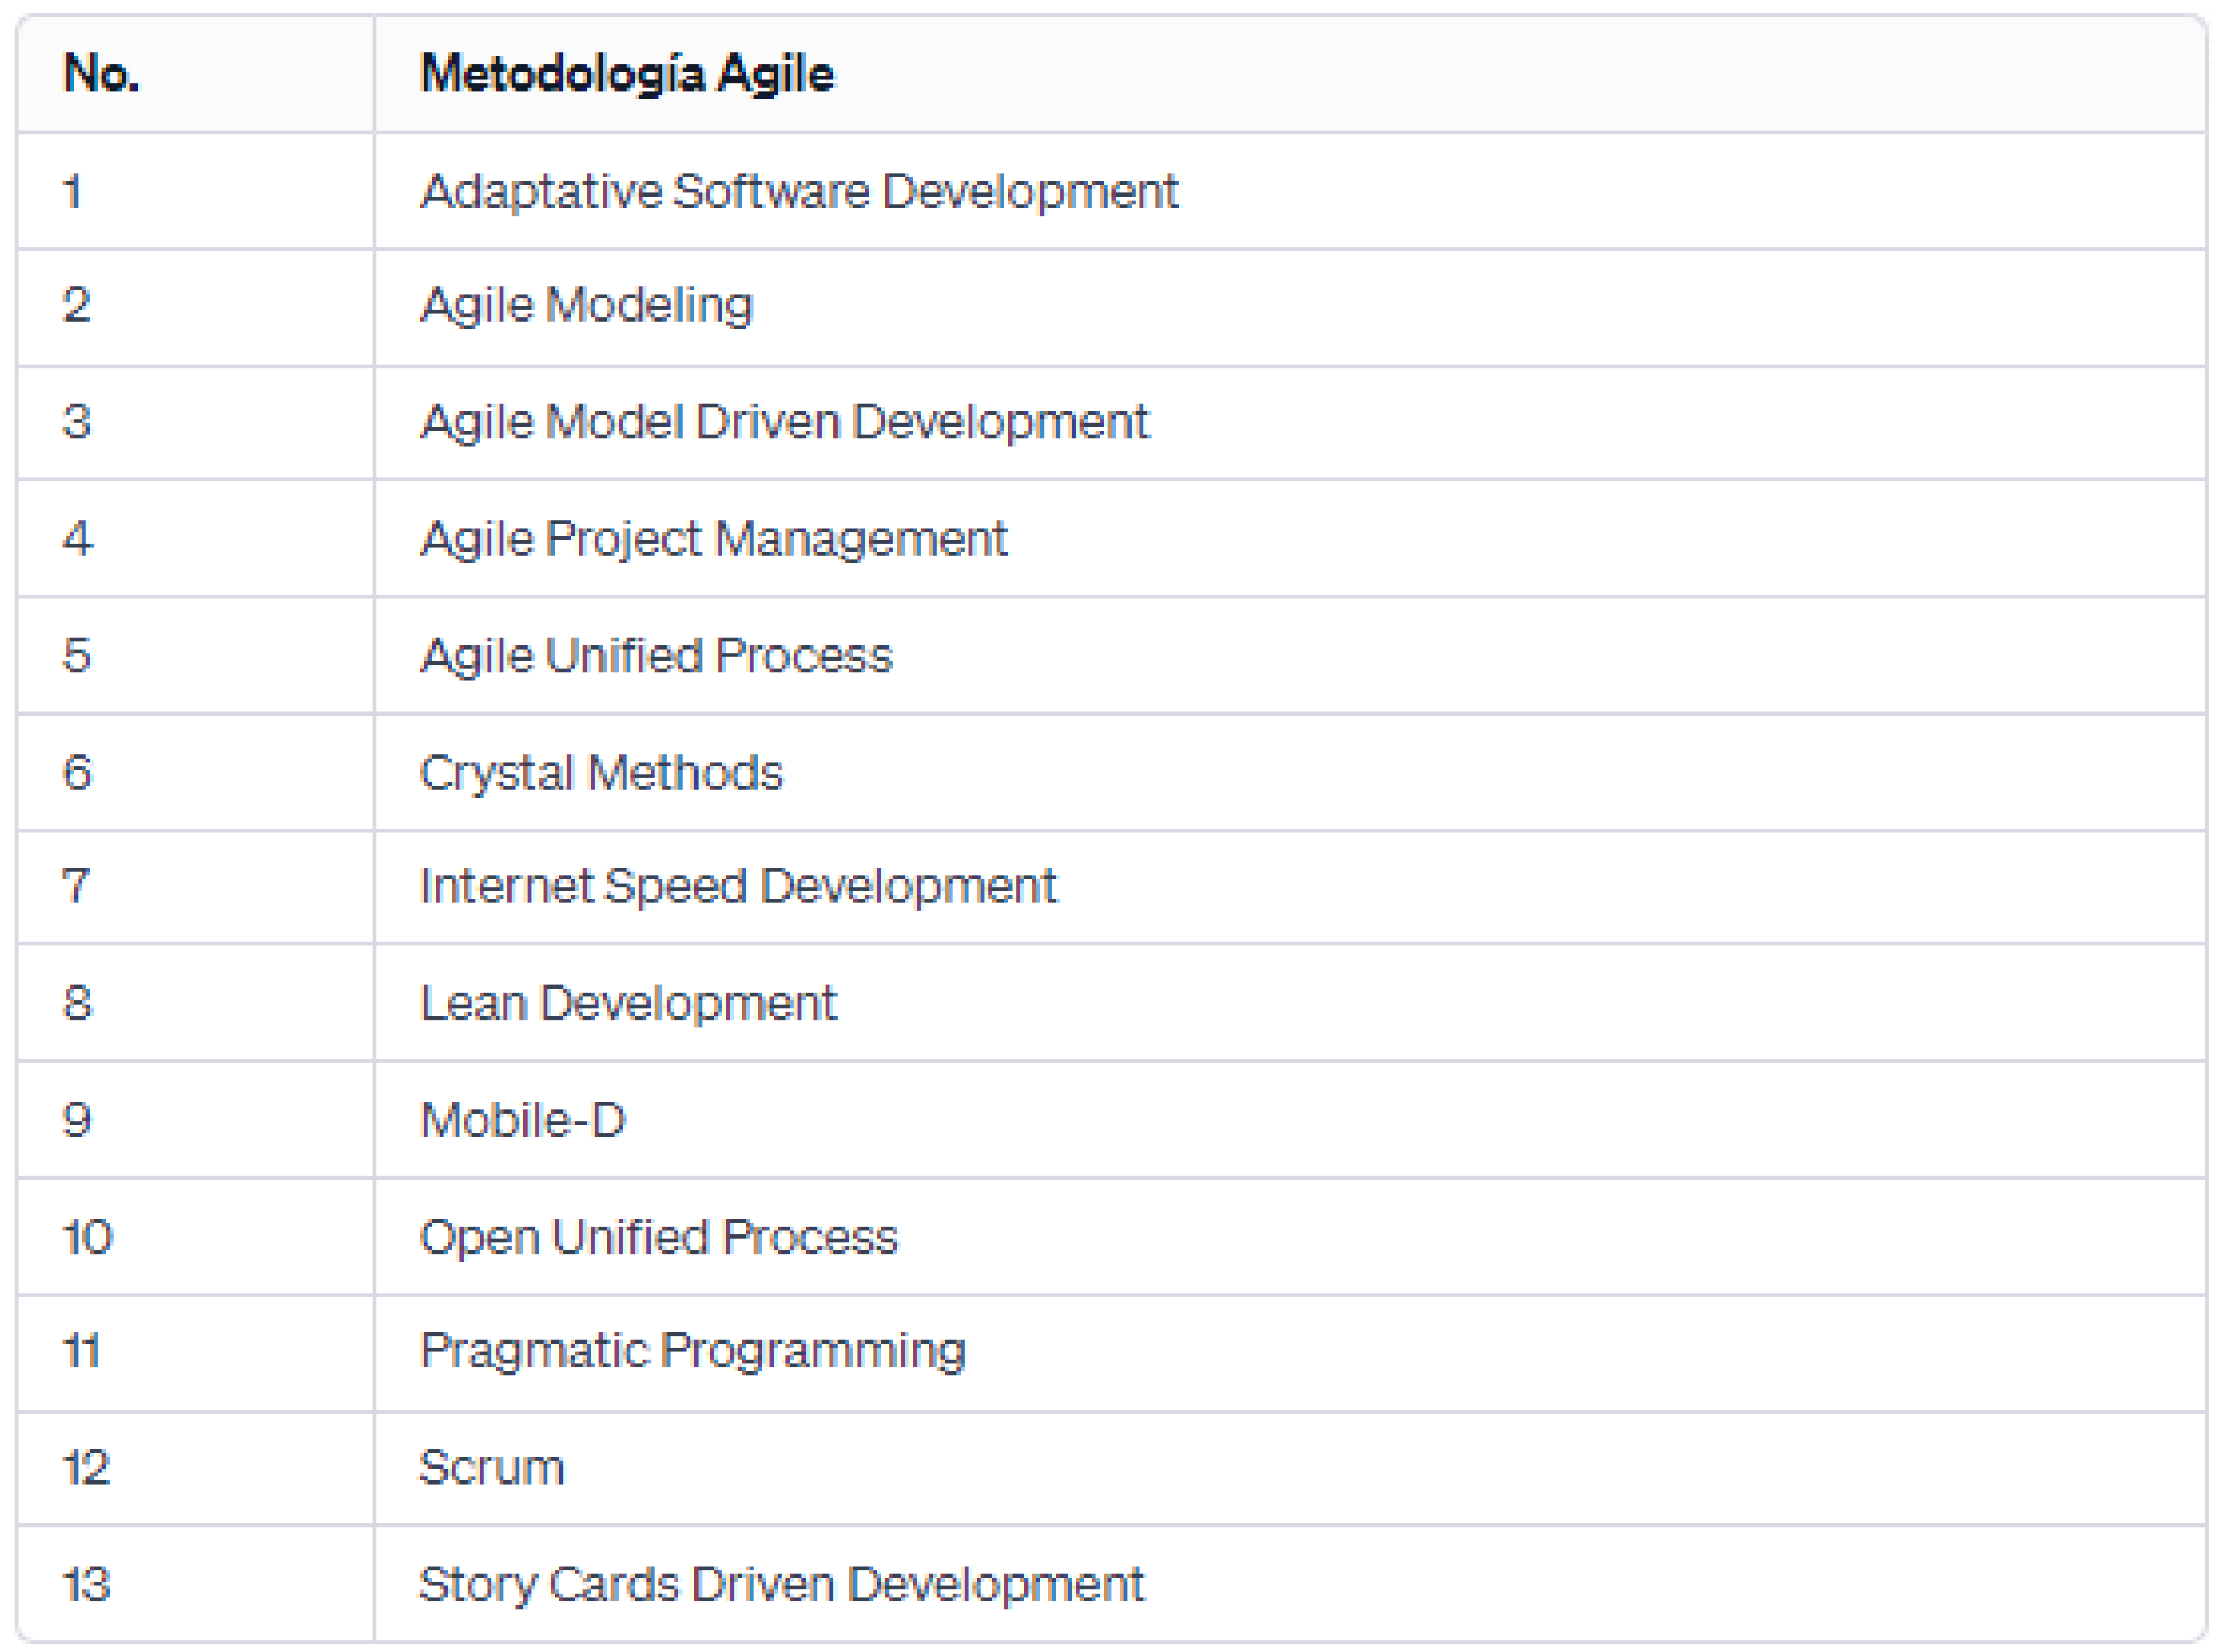This screenshot has height=1652, width=2222.
Task: Select the 'Lean Development' cell
Action: pyautogui.click(x=628, y=1003)
